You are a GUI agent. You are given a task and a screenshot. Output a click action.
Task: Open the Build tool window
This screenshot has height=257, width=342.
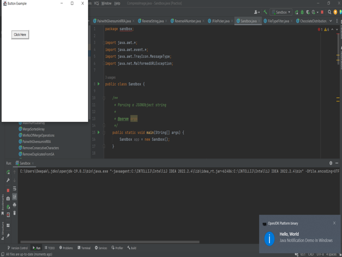point(132,248)
